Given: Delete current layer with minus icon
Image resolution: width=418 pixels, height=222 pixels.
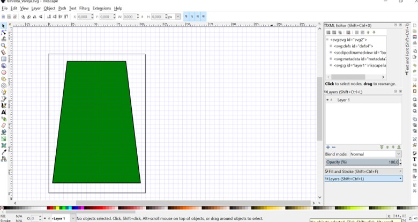Looking at the screenshot, I should (334, 147).
